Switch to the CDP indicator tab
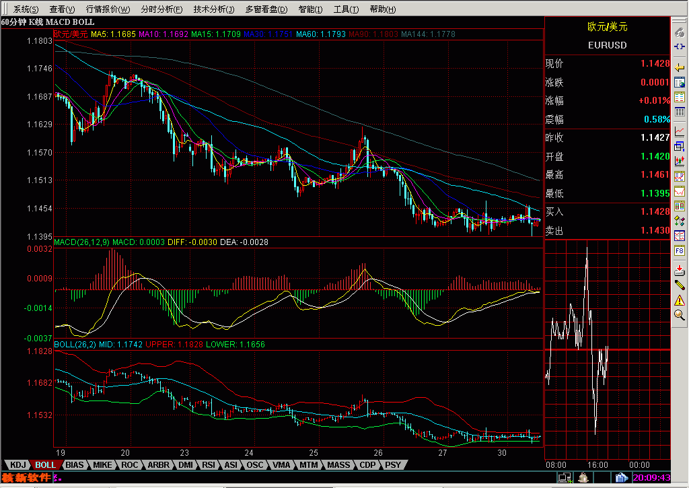This screenshot has width=689, height=488. pyautogui.click(x=368, y=464)
